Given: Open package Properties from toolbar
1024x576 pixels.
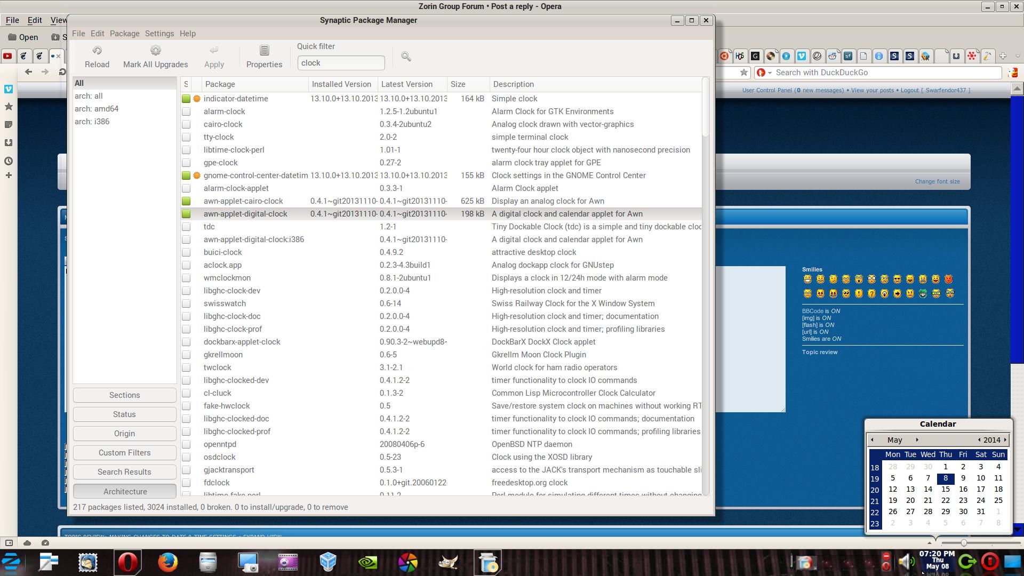Looking at the screenshot, I should pos(264,51).
